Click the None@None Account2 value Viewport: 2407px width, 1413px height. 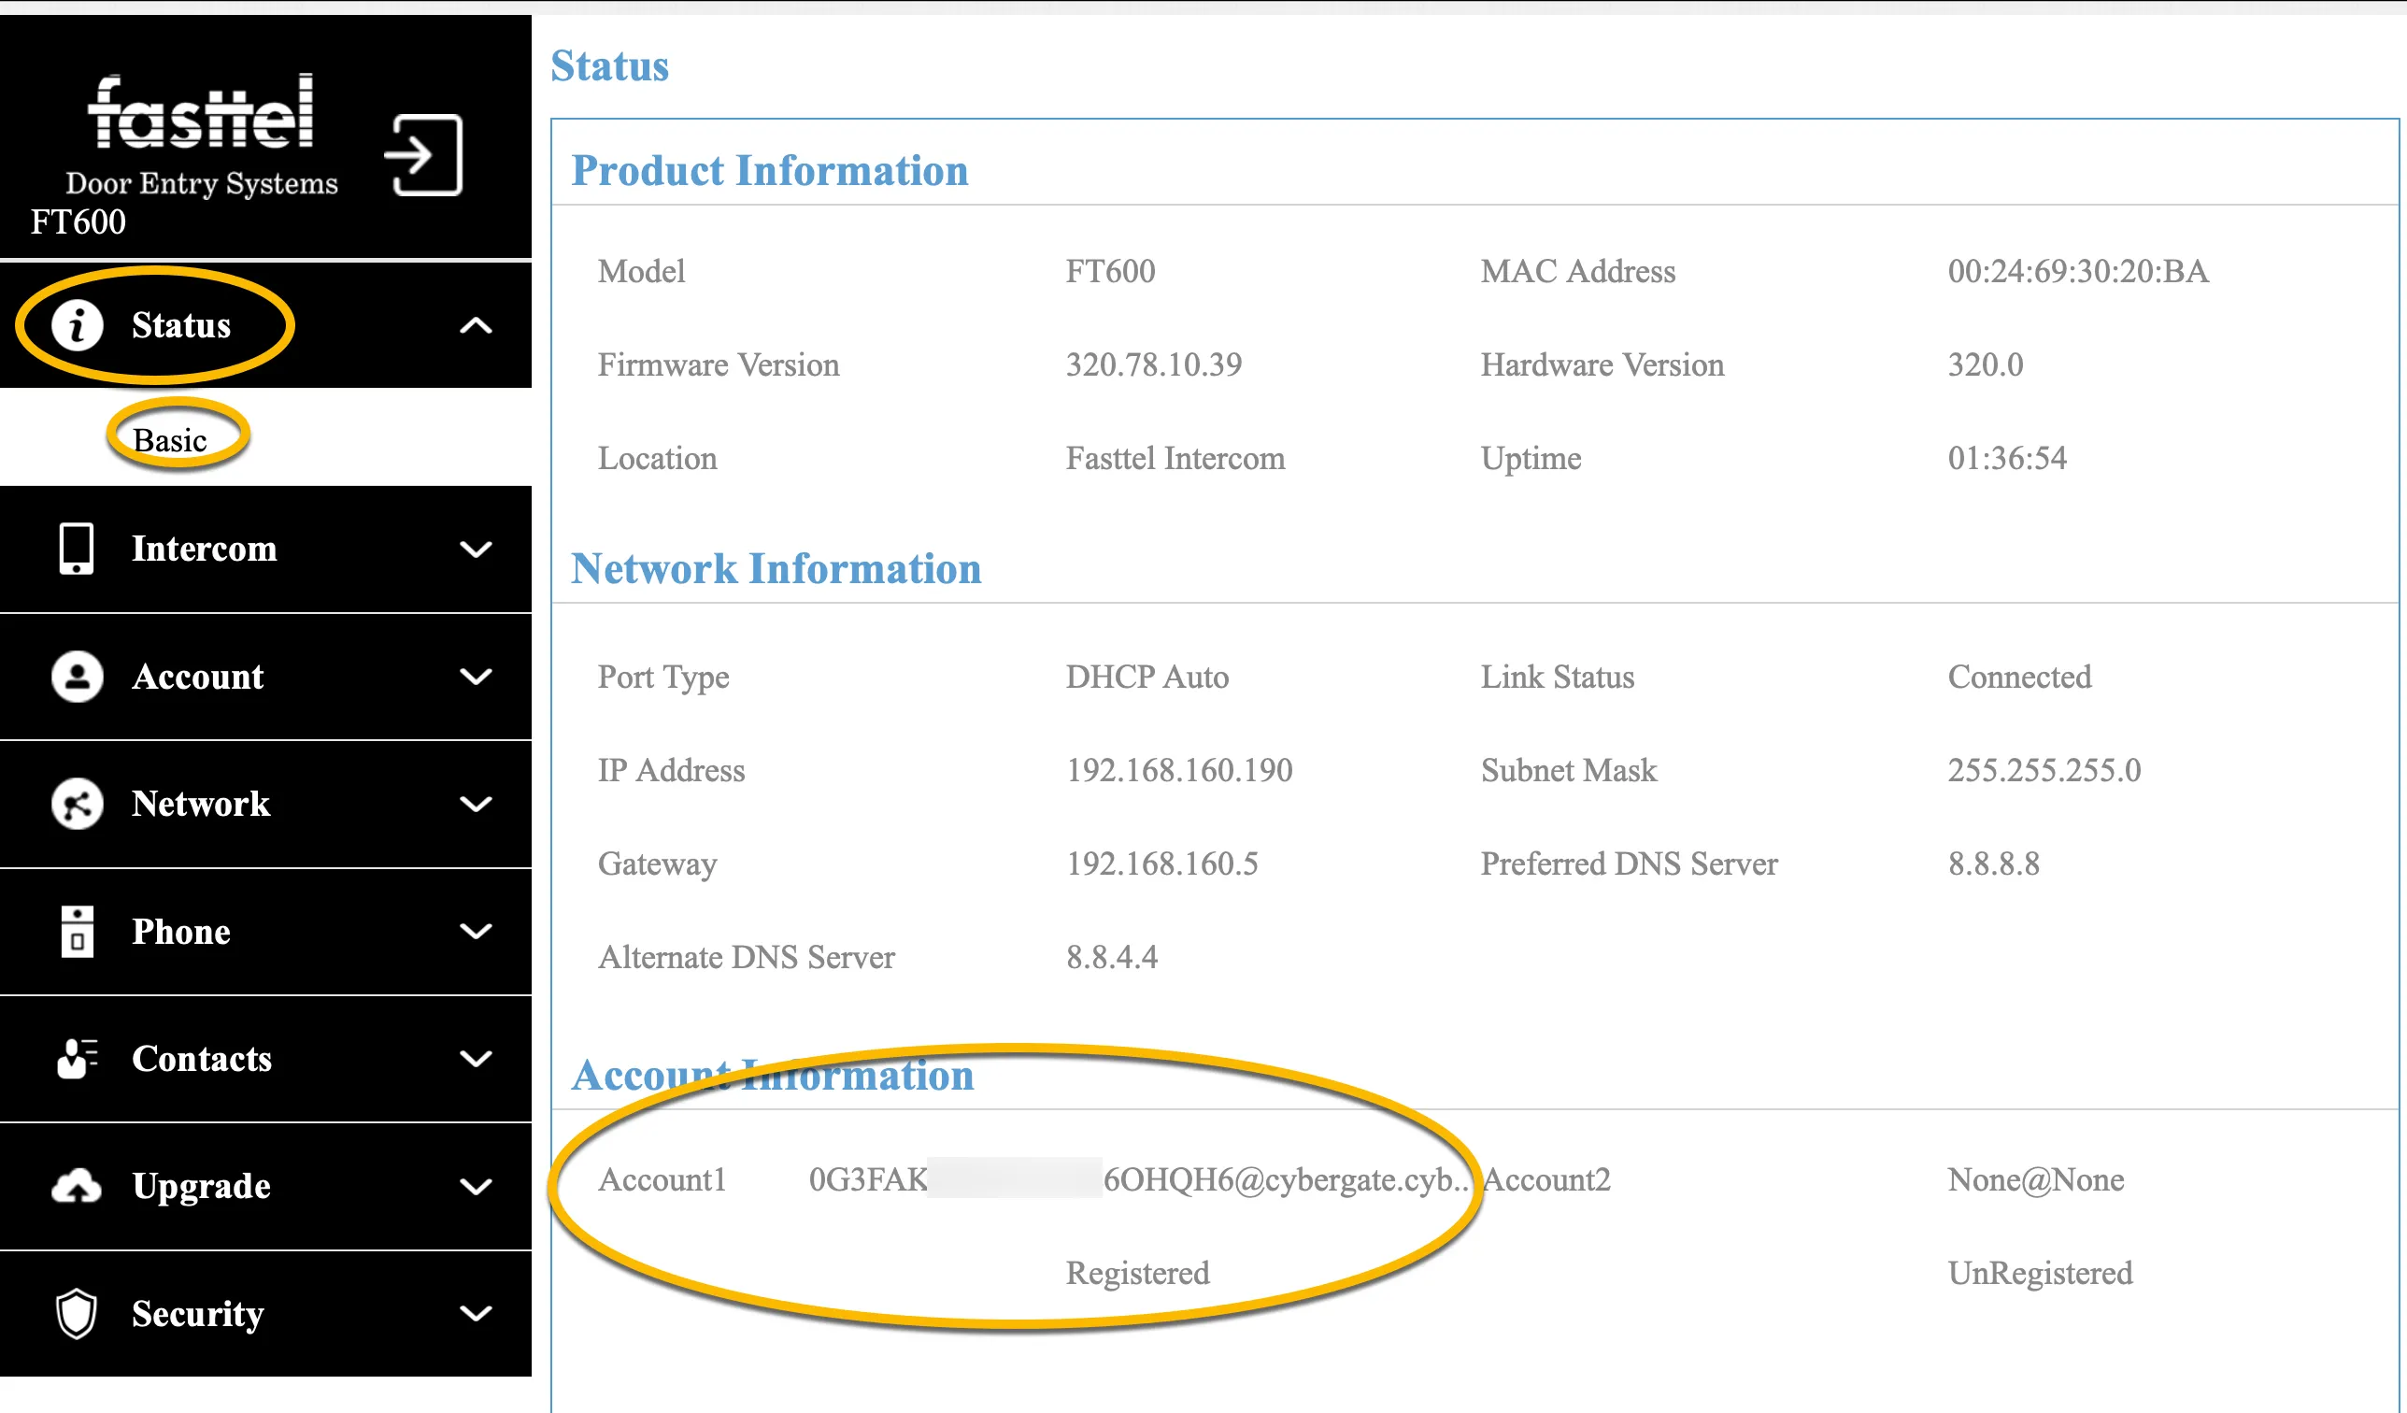click(2035, 1180)
